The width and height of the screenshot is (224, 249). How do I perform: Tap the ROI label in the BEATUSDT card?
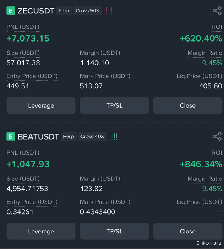tap(217, 153)
